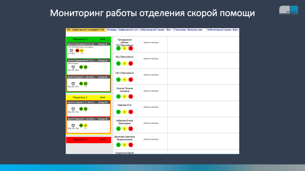Click 'Процедурный кабинет ПО(Пархоменко)' label
Viewport: 305px width, 171px height.
point(125,42)
